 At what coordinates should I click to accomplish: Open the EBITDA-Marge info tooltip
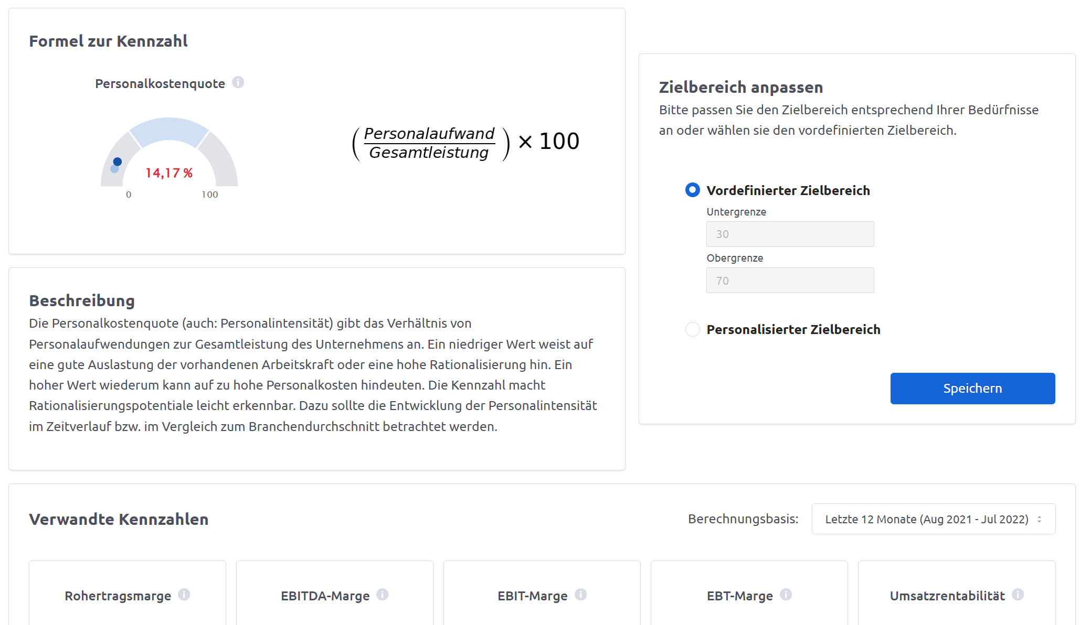click(x=383, y=595)
